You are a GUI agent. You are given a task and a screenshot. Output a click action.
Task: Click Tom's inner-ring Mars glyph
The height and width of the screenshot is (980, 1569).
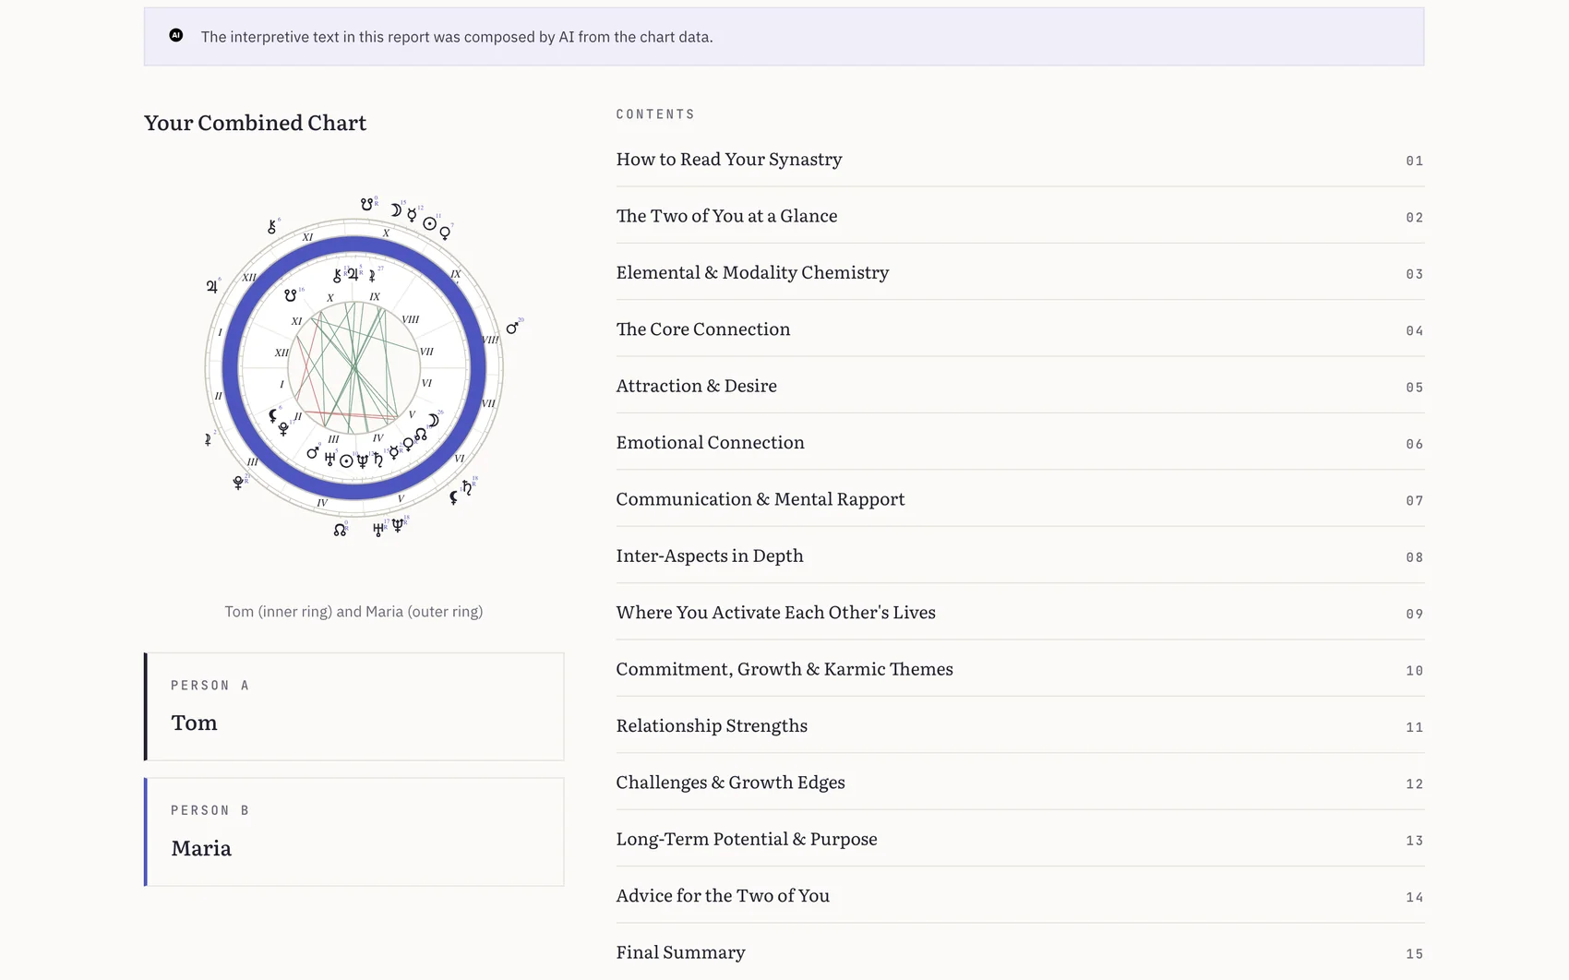313,453
